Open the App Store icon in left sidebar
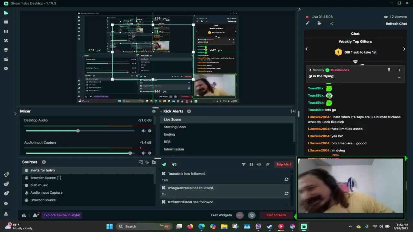 point(6,50)
